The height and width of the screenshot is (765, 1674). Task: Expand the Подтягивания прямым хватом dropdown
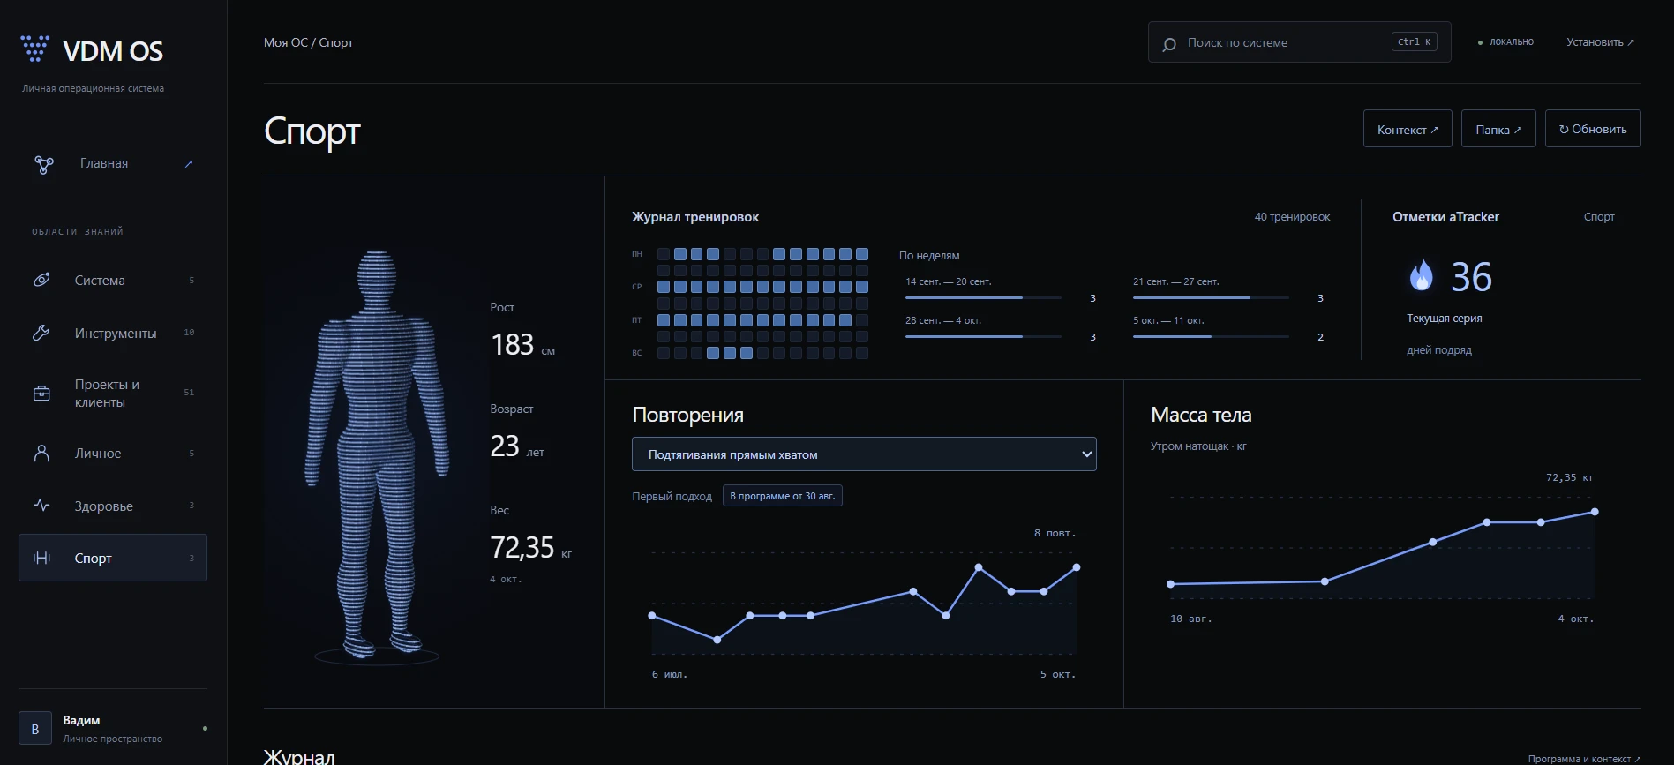click(x=864, y=454)
